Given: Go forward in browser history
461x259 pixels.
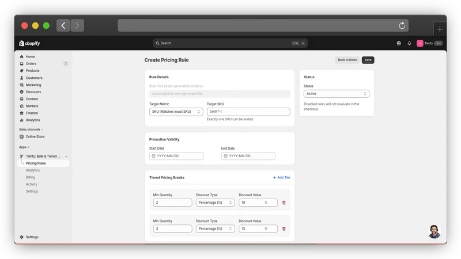Looking at the screenshot, I should (x=77, y=25).
